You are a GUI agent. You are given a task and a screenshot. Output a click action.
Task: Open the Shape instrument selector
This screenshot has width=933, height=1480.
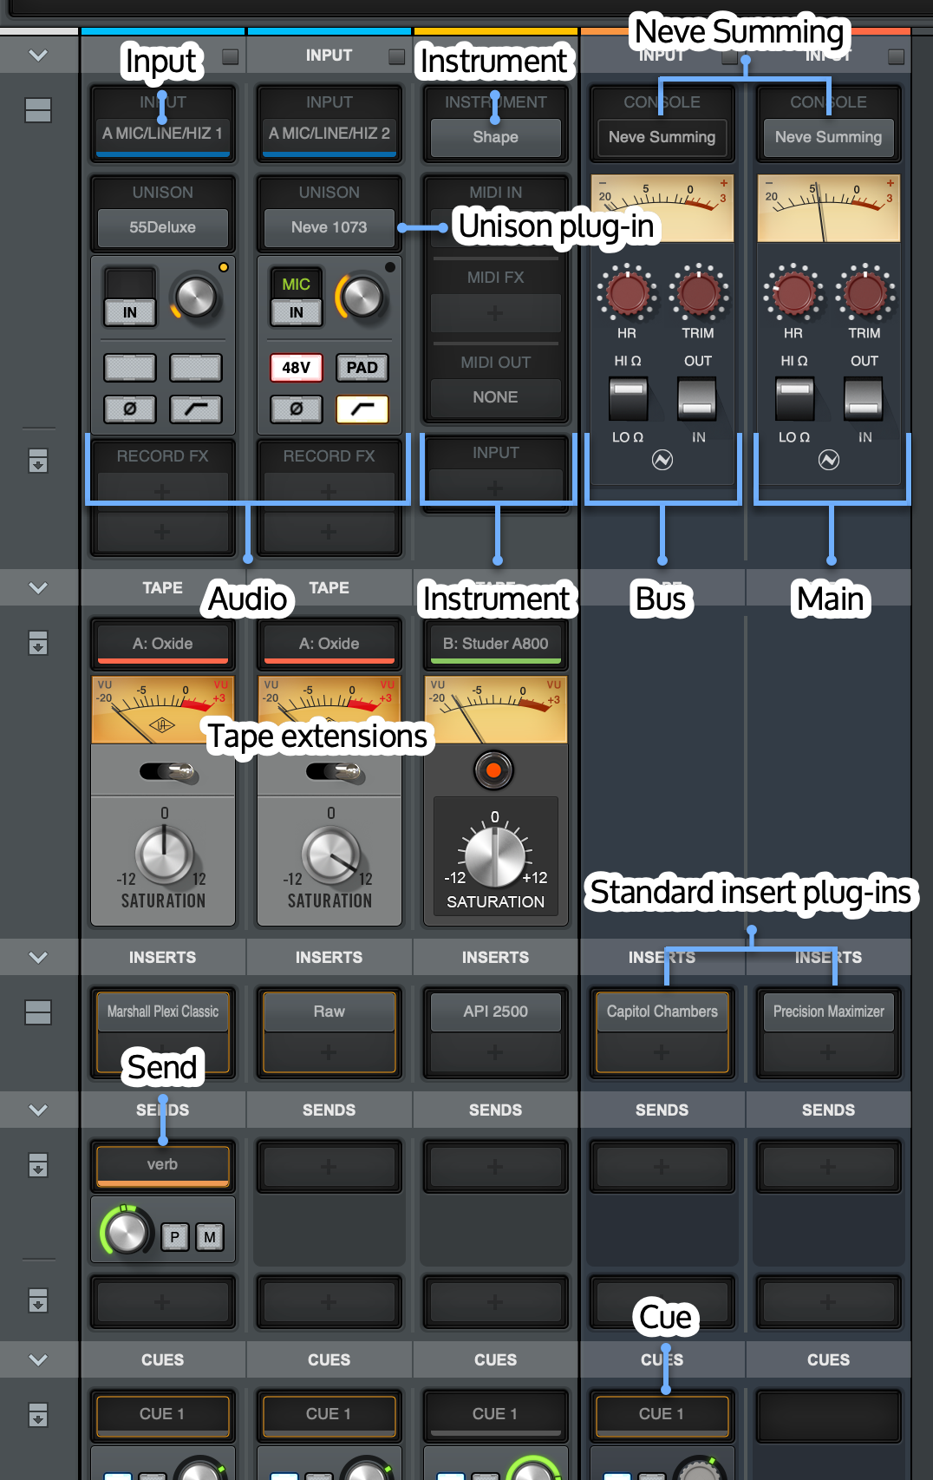point(496,137)
